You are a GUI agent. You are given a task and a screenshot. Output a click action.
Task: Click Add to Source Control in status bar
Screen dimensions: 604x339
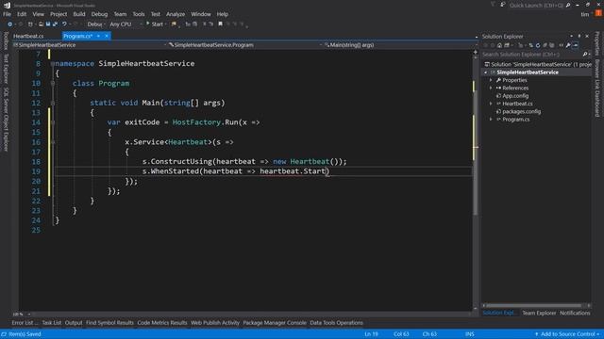pyautogui.click(x=566, y=334)
